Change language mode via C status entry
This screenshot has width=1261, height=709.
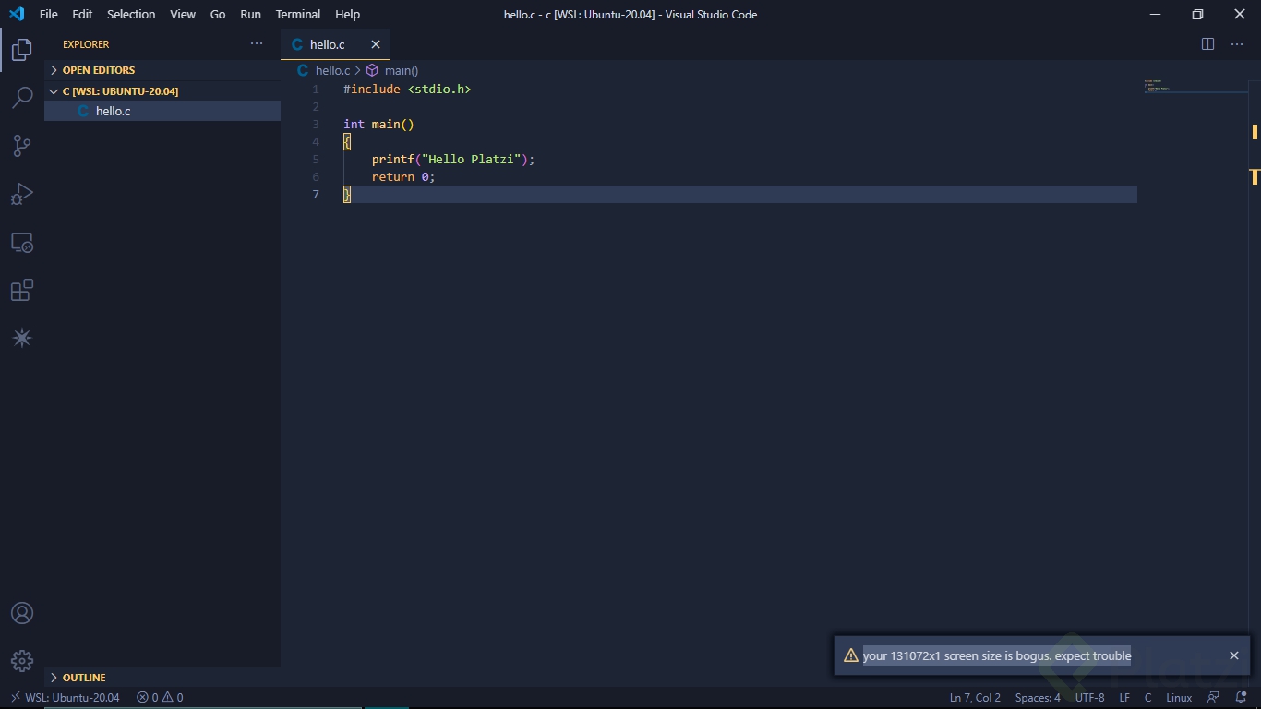click(1148, 698)
